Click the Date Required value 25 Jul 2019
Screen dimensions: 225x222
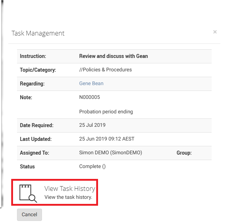[92, 125]
